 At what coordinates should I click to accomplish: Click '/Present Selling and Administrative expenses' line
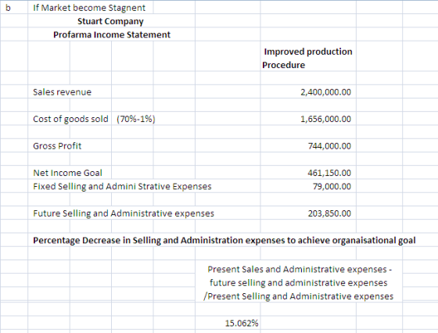click(298, 296)
